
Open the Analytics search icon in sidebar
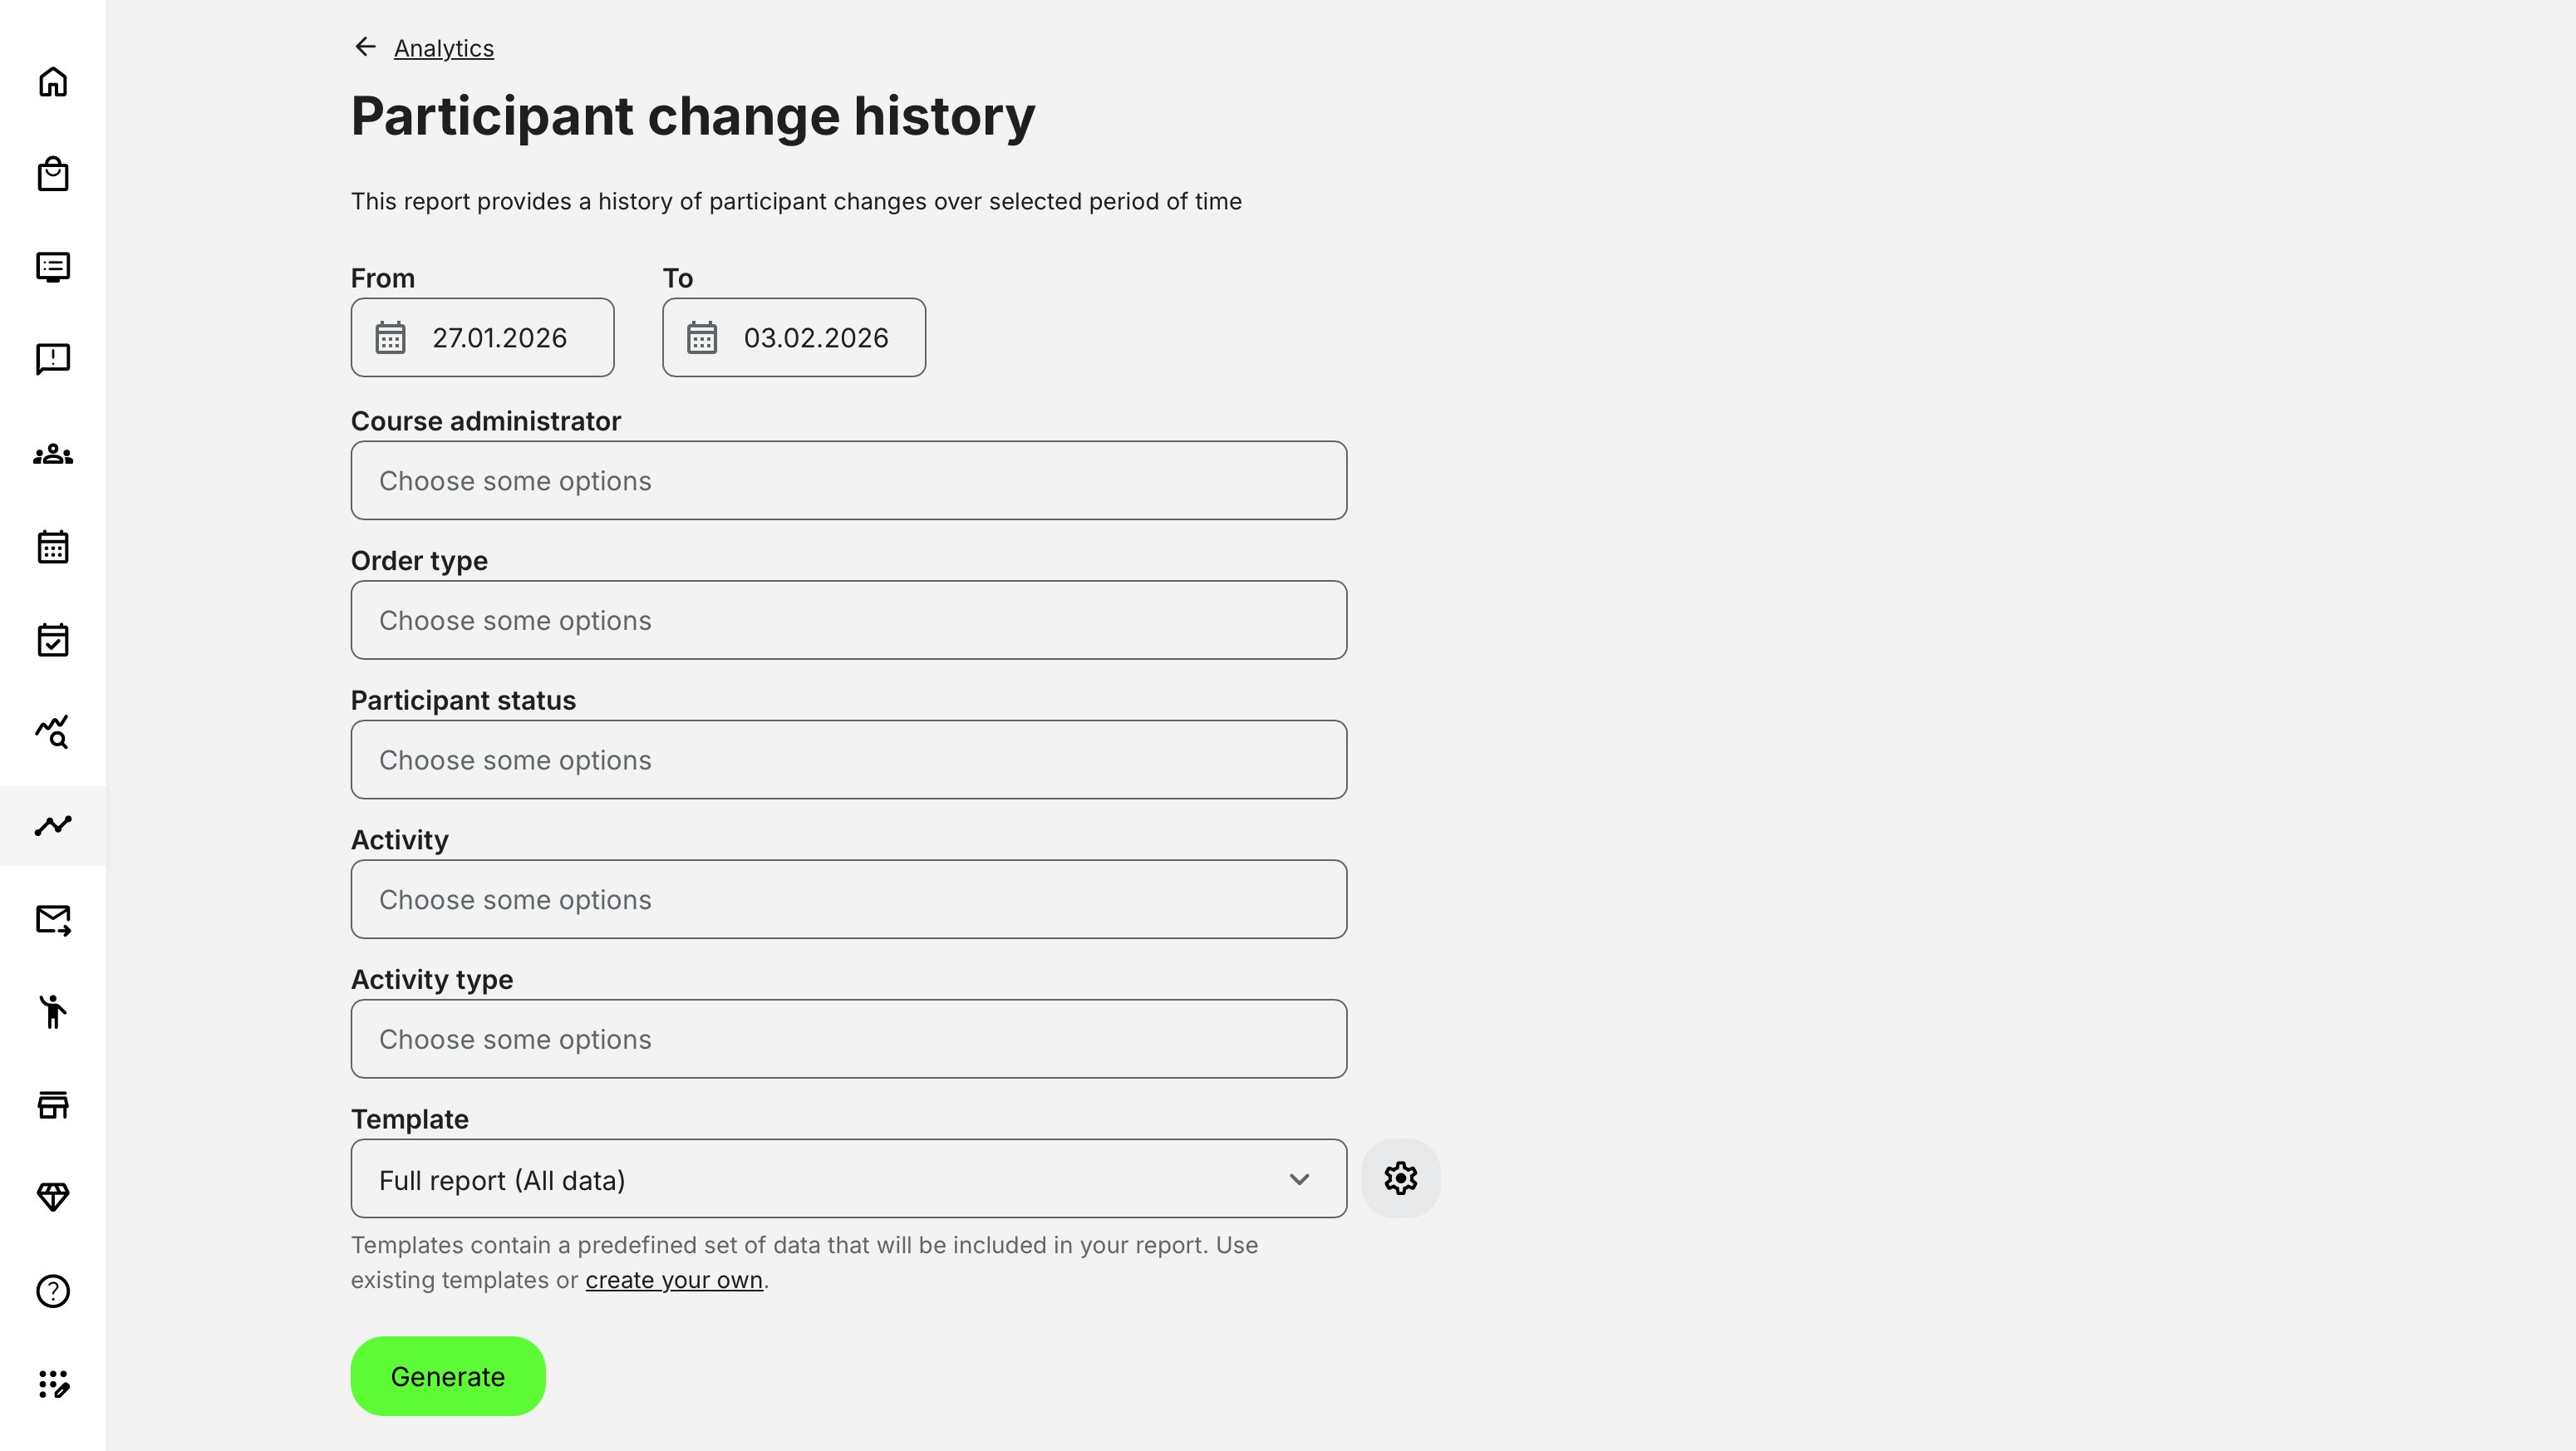coord(53,733)
